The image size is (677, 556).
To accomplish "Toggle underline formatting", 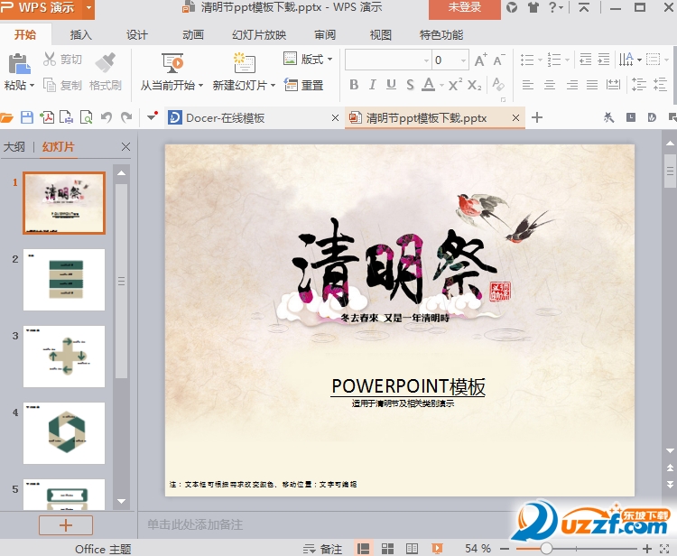I will [x=391, y=85].
